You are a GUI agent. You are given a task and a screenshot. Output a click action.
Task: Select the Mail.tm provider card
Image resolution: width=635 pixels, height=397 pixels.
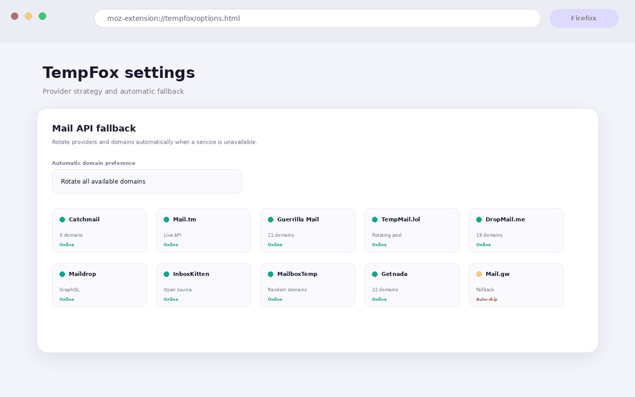click(204, 231)
